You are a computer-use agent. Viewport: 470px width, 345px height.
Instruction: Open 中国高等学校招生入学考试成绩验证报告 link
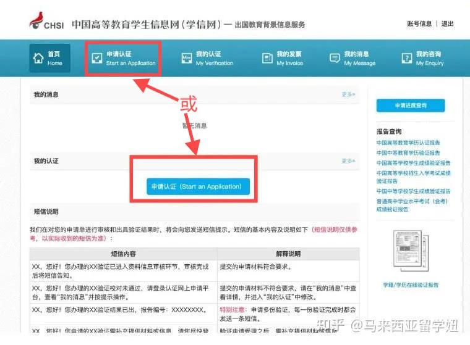click(x=413, y=177)
